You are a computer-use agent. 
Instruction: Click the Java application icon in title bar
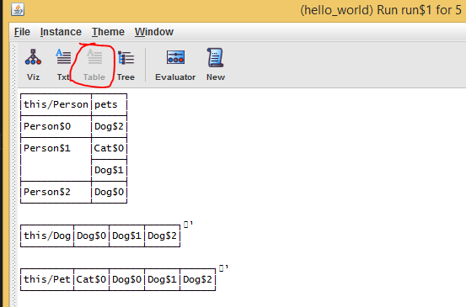pyautogui.click(x=18, y=9)
